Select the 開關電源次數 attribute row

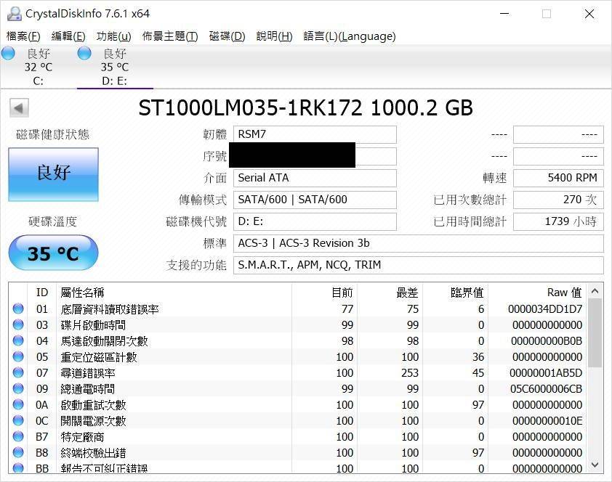tap(298, 421)
